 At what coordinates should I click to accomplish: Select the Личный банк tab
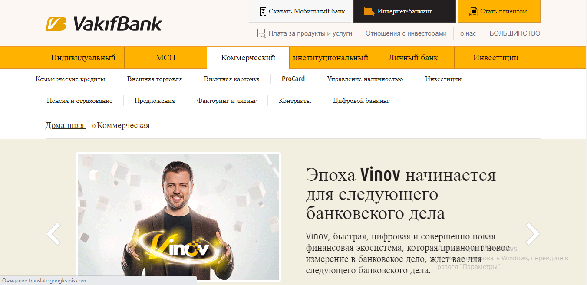pyautogui.click(x=413, y=58)
